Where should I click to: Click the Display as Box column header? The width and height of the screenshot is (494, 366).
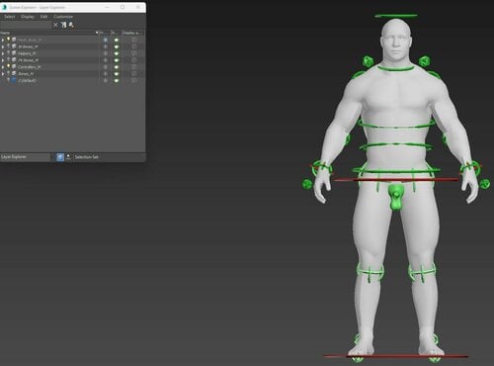[x=133, y=33]
